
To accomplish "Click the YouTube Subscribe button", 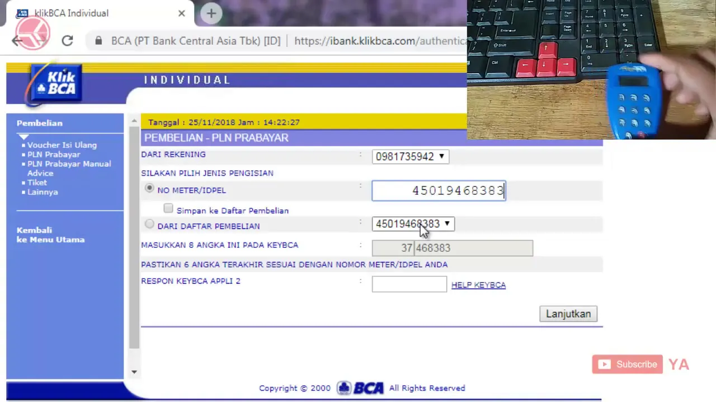I will (628, 365).
